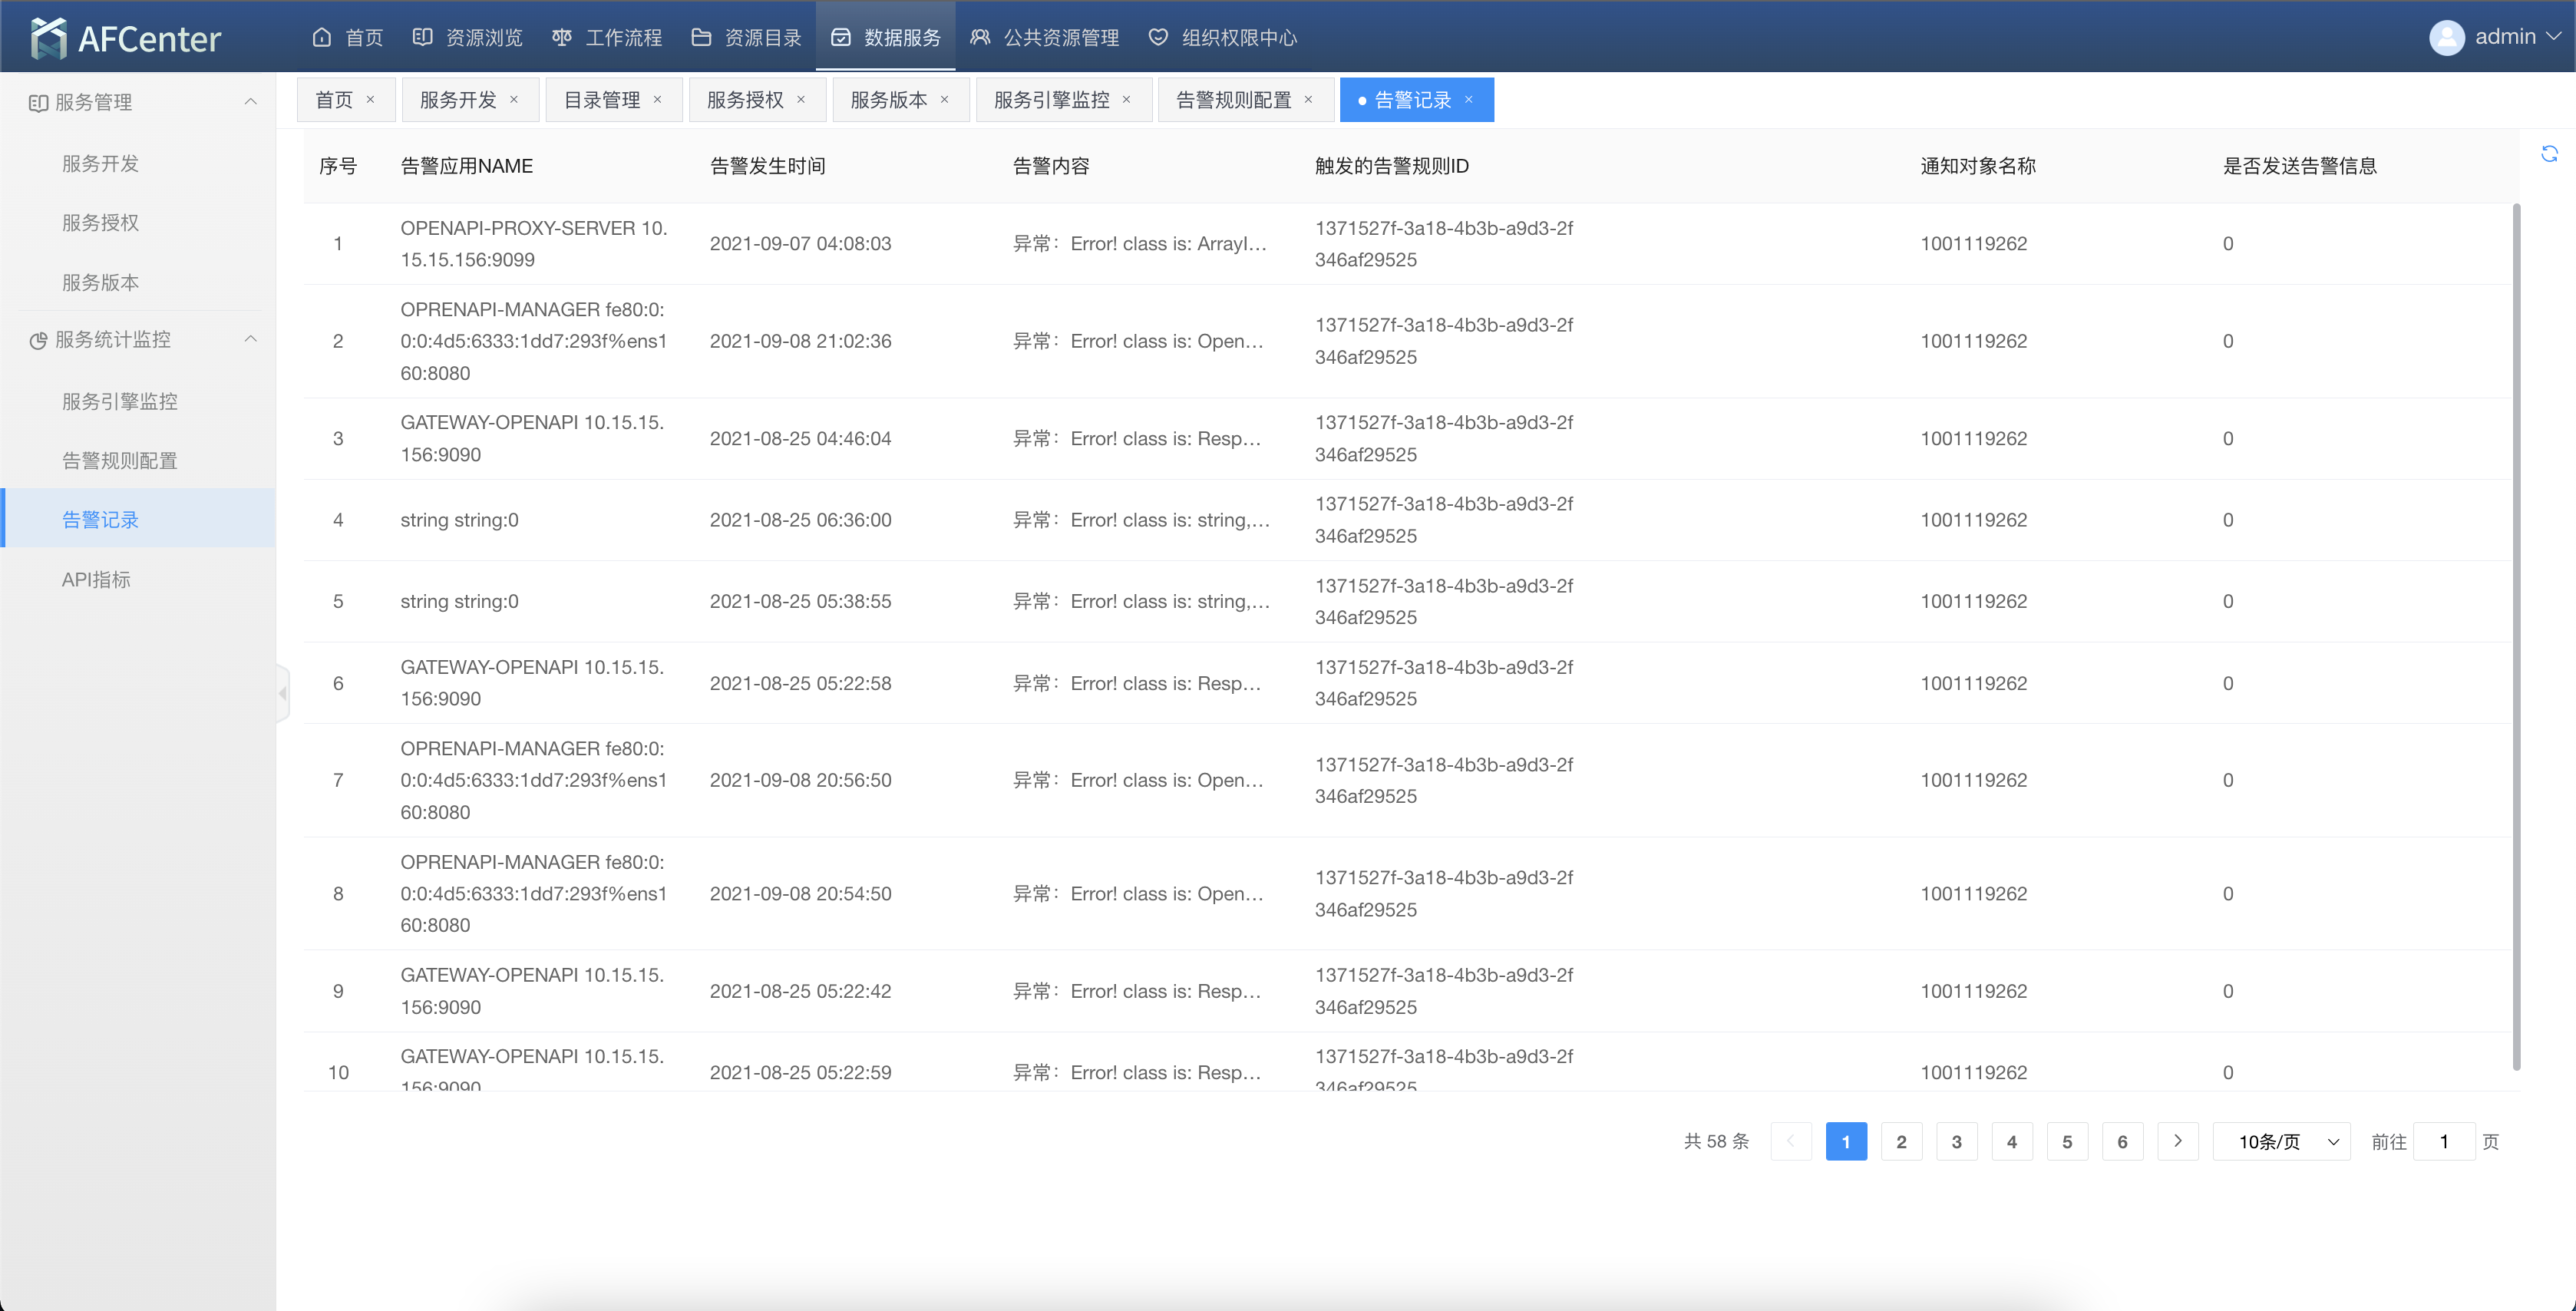Close the active 告警记录 tab
Screen dimensions: 2576x1311
click(1469, 99)
